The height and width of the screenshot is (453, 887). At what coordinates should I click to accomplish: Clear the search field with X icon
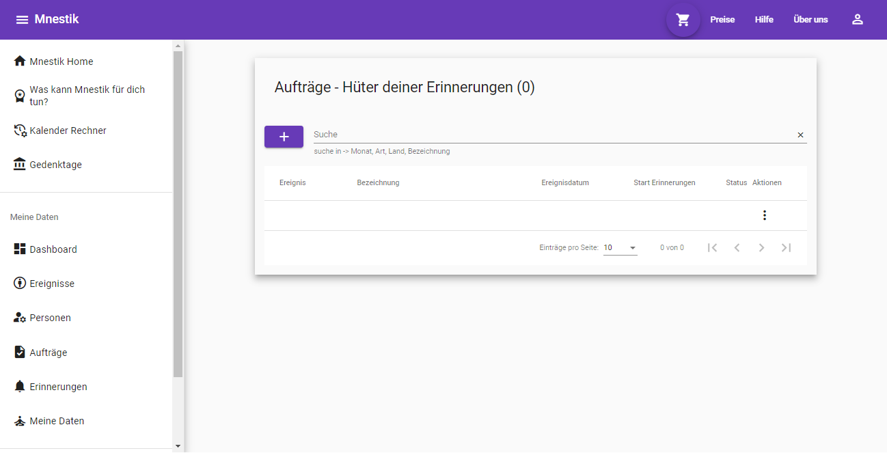pyautogui.click(x=800, y=135)
